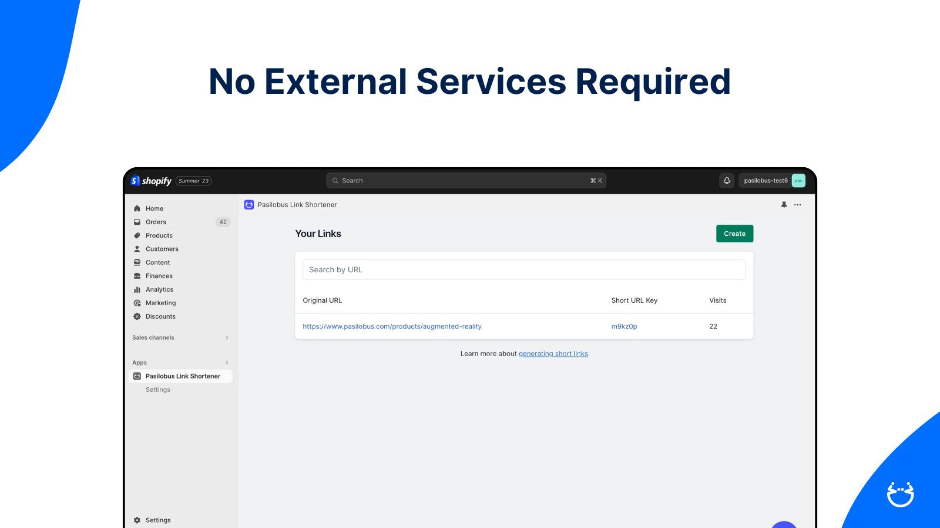Open Analytics page
This screenshot has width=940, height=528.
tap(159, 289)
